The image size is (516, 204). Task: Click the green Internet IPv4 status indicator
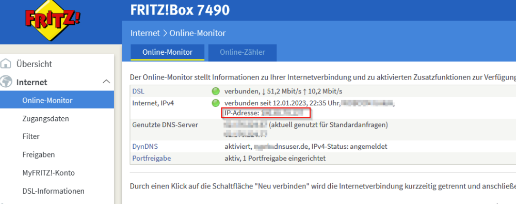(x=216, y=103)
